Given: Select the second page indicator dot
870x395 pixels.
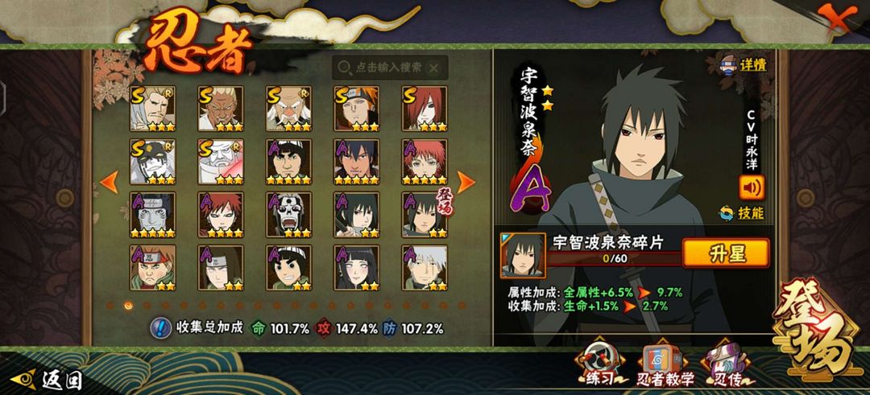Looking at the screenshot, I should pos(129,305).
